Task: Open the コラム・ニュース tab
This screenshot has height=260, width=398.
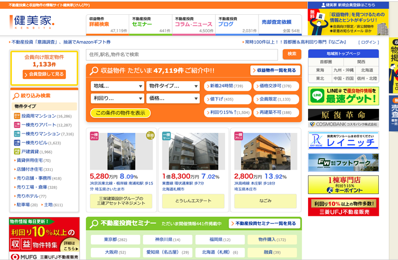Action: pyautogui.click(x=194, y=25)
